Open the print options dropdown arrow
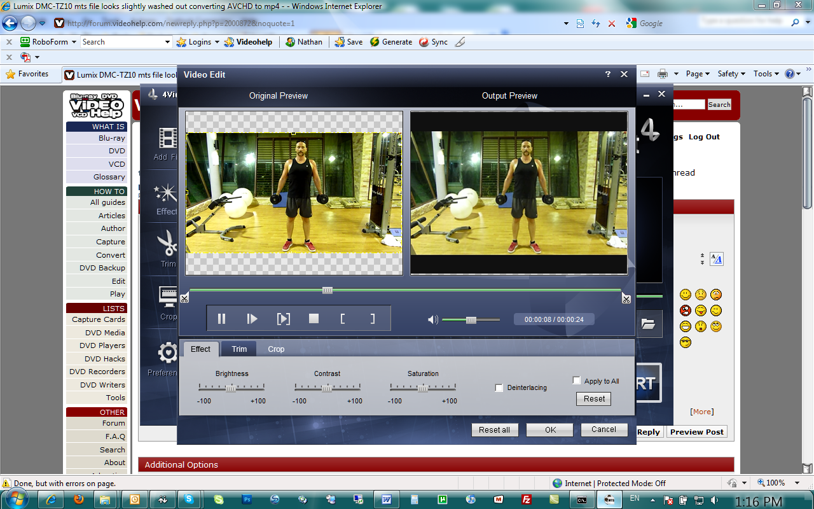The height and width of the screenshot is (509, 814). [676, 74]
